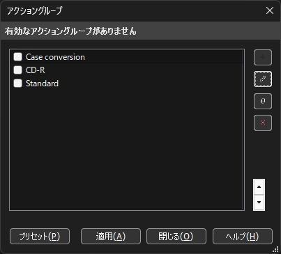This screenshot has height=254, width=281.
Task: Select the Case conversion list entry
Action: tap(127, 57)
